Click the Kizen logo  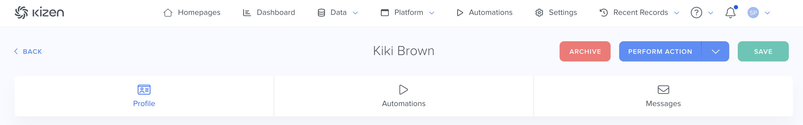click(x=39, y=12)
